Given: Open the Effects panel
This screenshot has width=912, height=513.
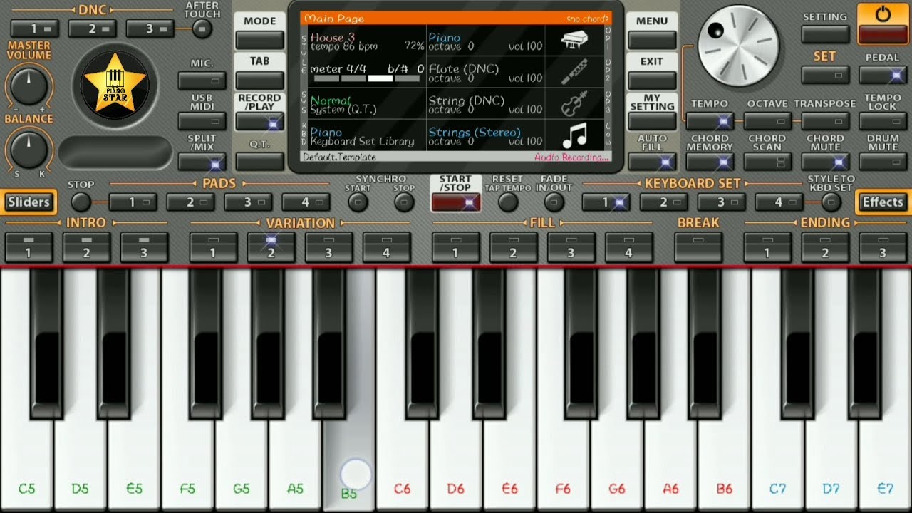Looking at the screenshot, I should click(x=883, y=202).
